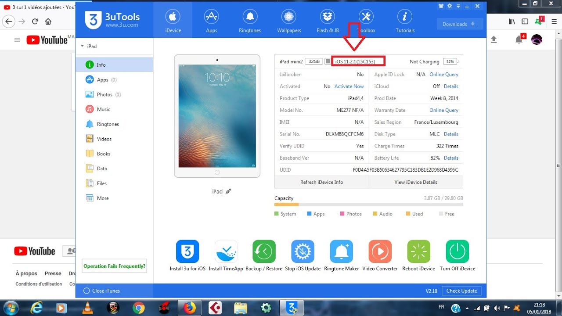Open Apps in the left sidebar
562x316 pixels.
tap(114, 79)
